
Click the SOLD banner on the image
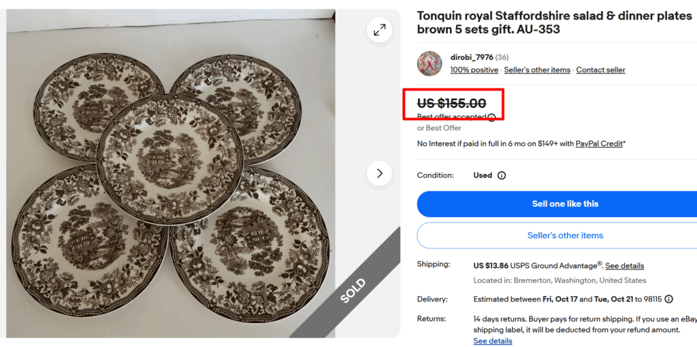click(x=352, y=290)
